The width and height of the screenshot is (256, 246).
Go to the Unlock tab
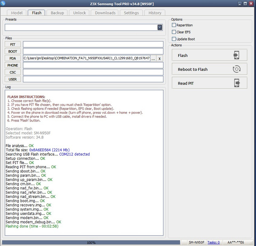tap(79, 13)
